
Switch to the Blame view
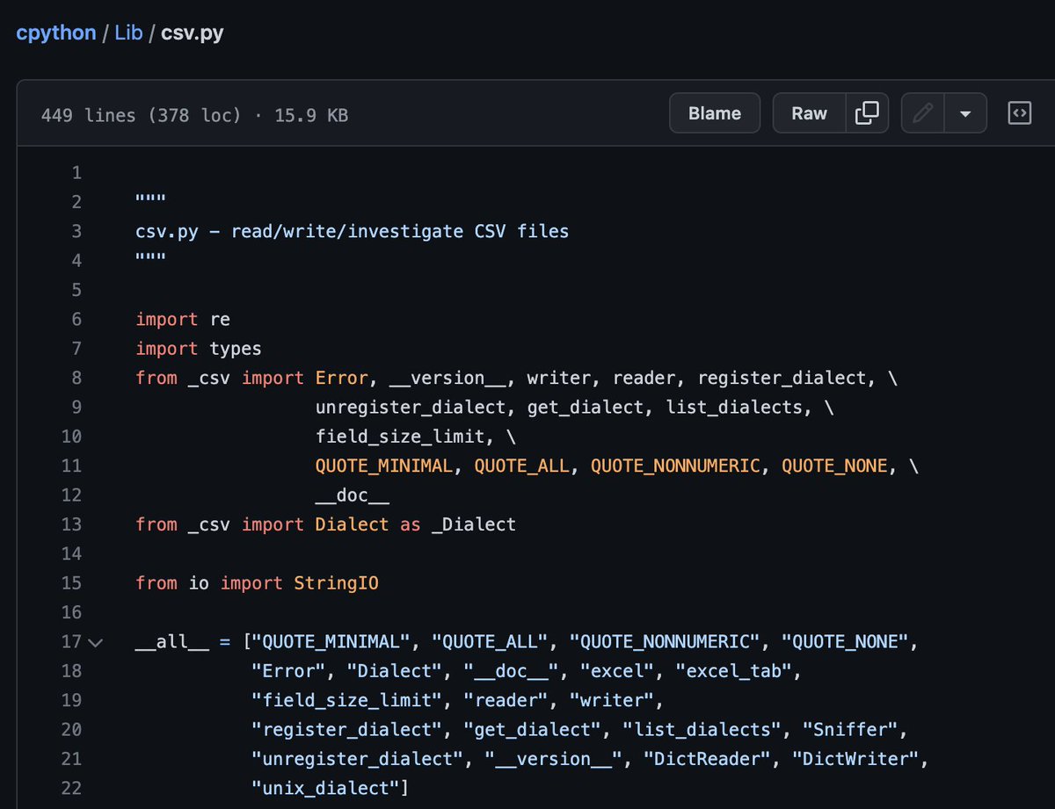coord(714,113)
